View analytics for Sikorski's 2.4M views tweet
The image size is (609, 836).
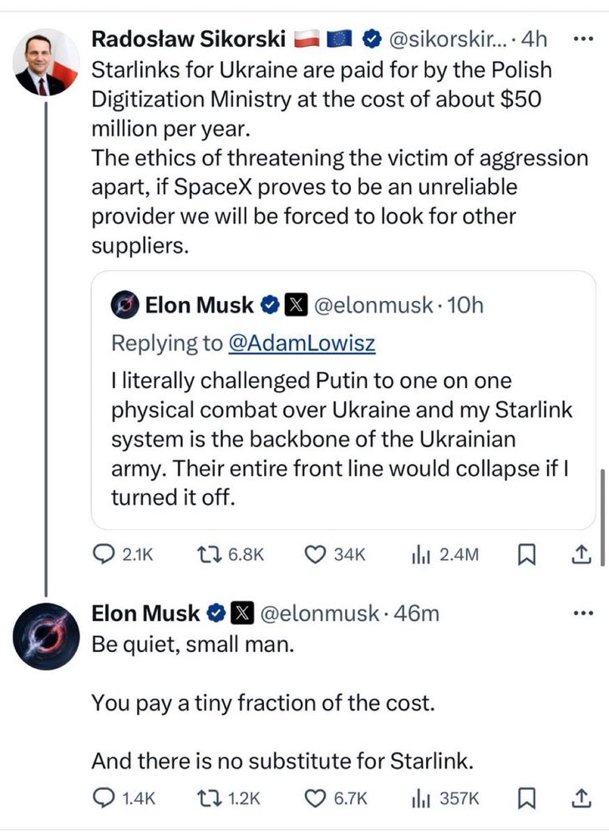pyautogui.click(x=419, y=553)
